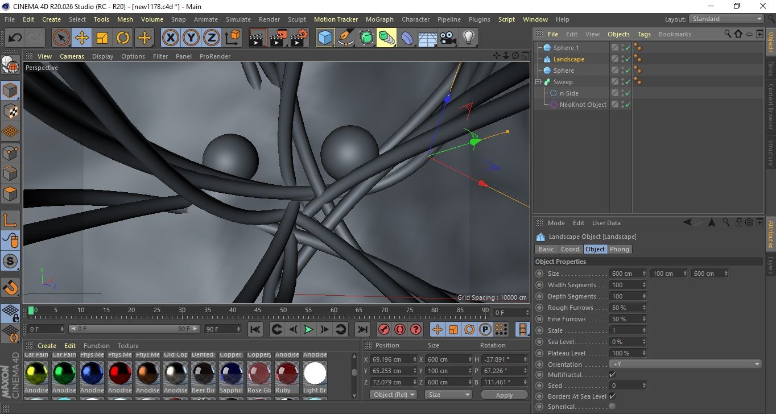The width and height of the screenshot is (776, 414).
Task: Open the Deformer objects icon
Action: (407, 38)
